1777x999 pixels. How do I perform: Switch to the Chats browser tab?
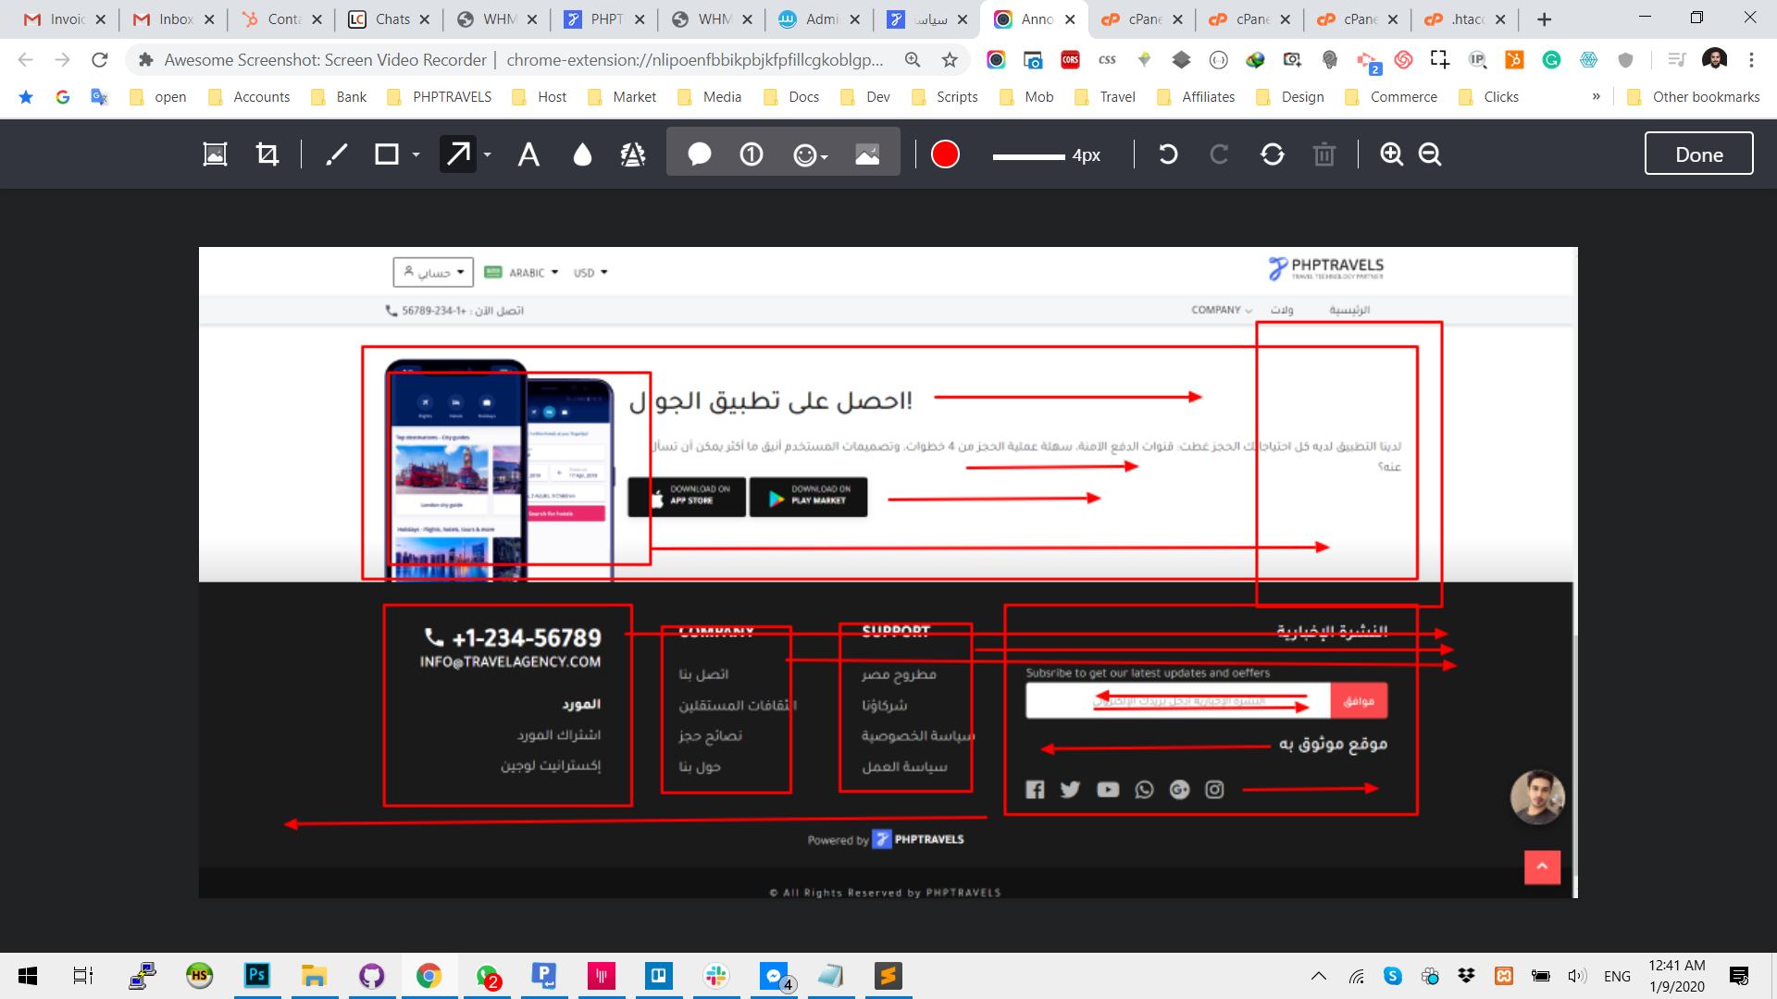pyautogui.click(x=389, y=19)
